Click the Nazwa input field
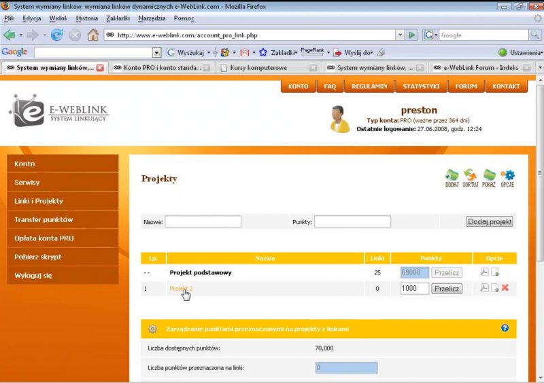 pos(203,221)
